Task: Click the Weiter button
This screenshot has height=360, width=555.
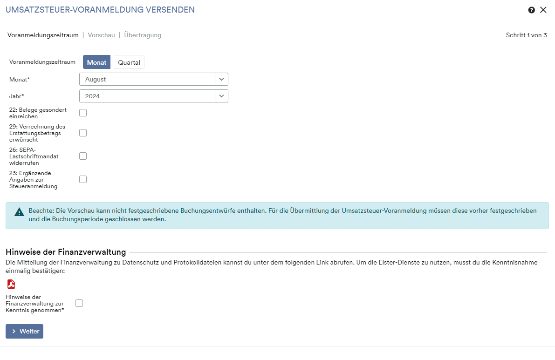Action: point(24,331)
